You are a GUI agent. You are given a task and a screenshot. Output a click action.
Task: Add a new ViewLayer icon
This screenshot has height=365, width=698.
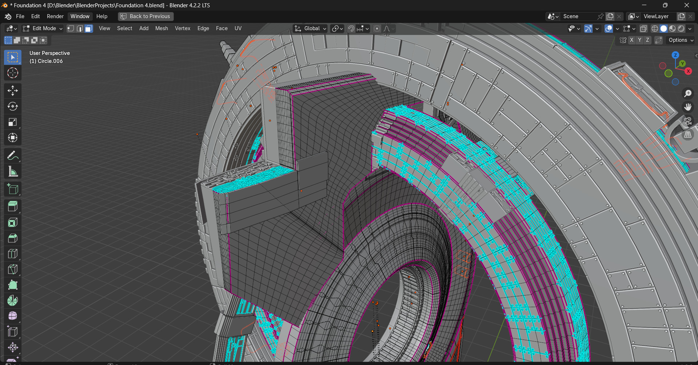[x=681, y=16]
